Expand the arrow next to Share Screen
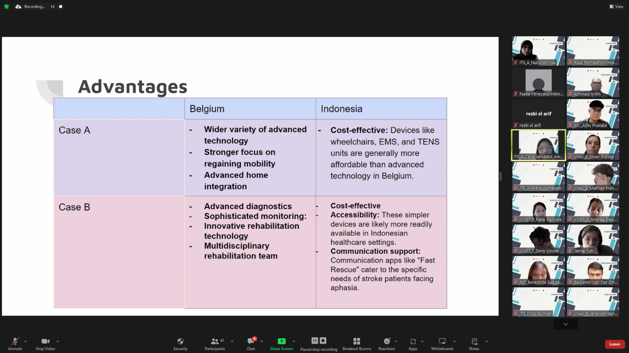 click(294, 341)
